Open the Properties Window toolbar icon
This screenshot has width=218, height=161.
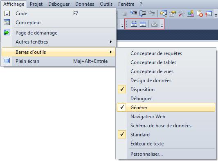pos(173,14)
